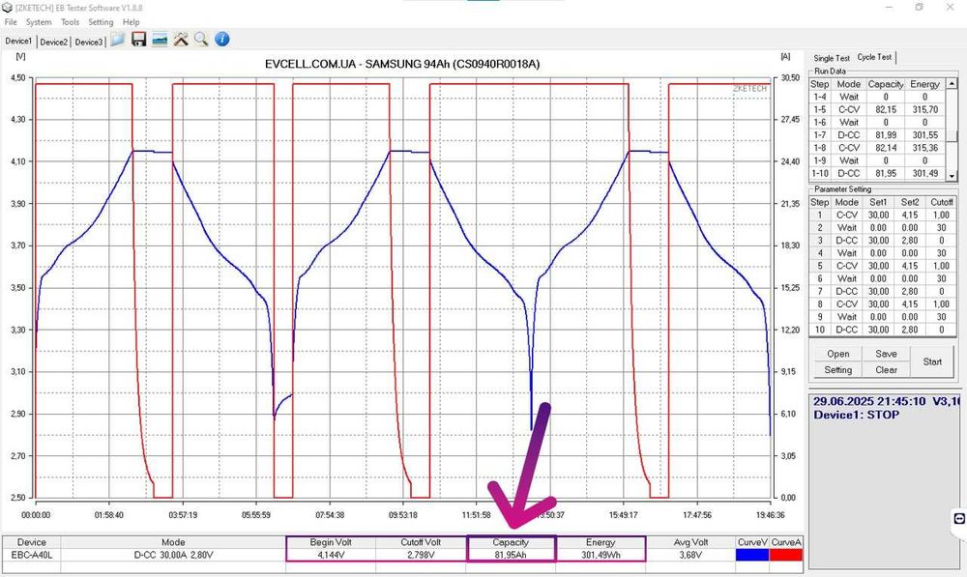Viewport: 967px width, 577px height.
Task: Select Run Data step 1-10 cell
Action: coord(820,173)
